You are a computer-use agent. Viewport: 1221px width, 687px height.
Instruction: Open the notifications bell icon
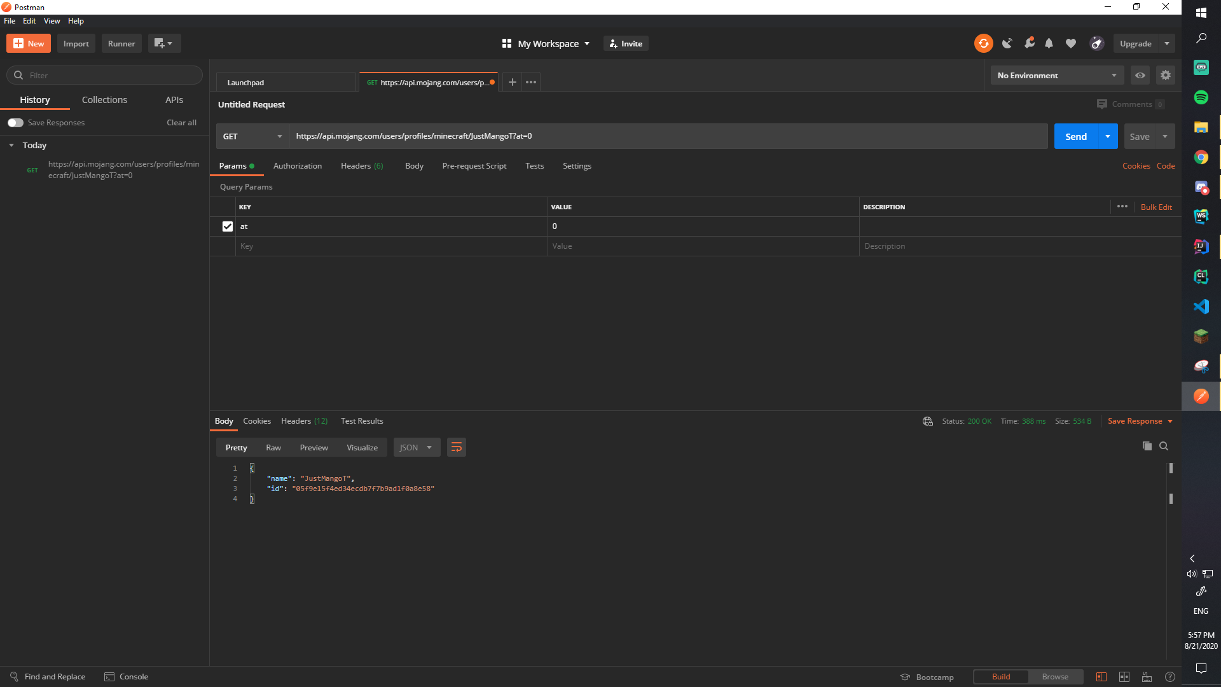(x=1049, y=43)
